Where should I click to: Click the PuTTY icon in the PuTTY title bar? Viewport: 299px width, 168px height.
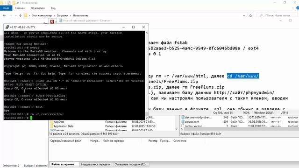click(7, 27)
